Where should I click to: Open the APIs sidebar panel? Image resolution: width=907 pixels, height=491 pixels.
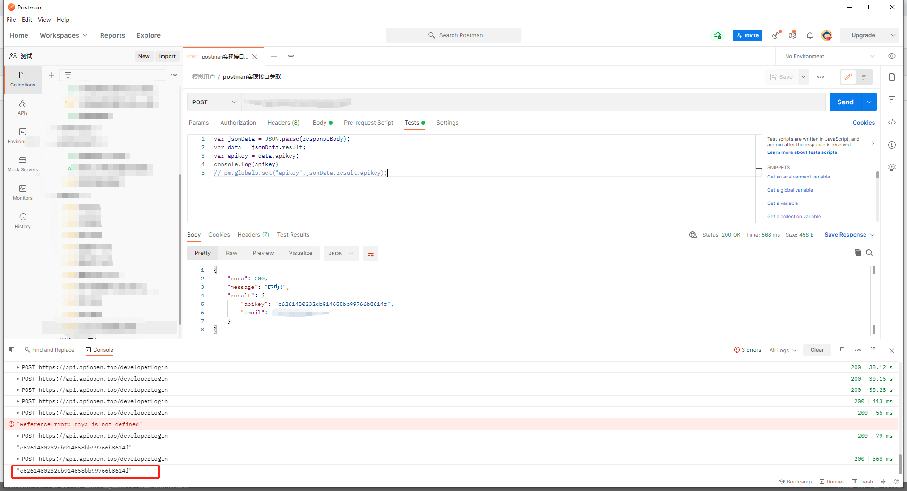(23, 108)
